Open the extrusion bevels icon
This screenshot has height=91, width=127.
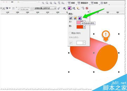click(74, 8)
